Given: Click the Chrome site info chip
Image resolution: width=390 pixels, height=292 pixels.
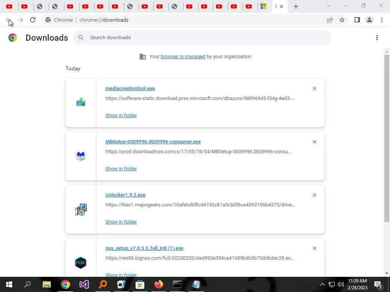Looking at the screenshot, I should point(59,20).
